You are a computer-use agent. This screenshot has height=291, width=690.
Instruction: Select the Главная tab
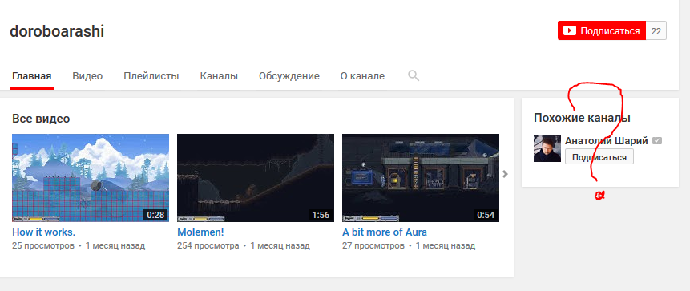click(32, 75)
